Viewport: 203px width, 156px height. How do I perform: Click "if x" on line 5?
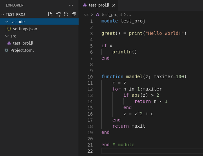coord(107,46)
